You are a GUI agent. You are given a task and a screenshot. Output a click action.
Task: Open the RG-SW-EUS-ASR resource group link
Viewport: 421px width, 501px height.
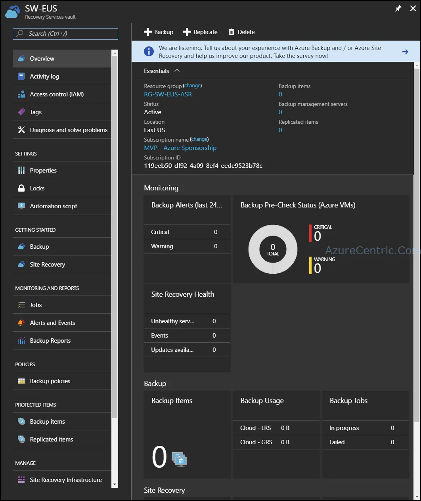(x=168, y=94)
